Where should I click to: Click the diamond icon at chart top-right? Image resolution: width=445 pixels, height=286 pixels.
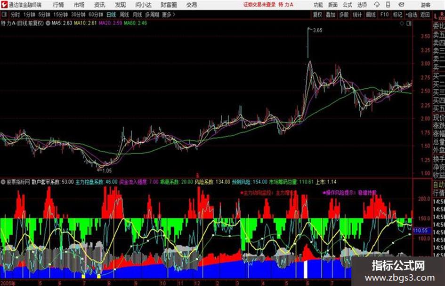[402, 23]
